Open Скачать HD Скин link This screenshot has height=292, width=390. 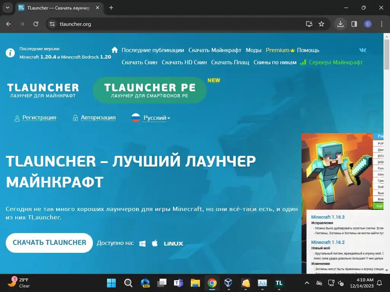pyautogui.click(x=184, y=62)
